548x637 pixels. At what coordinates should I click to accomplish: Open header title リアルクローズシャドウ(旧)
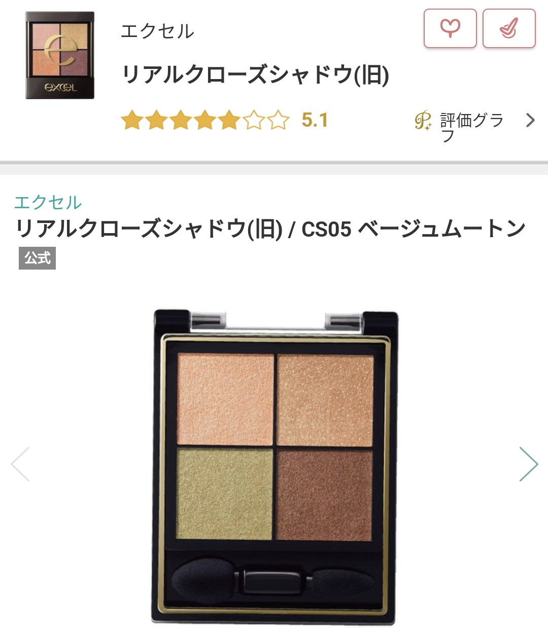pos(255,74)
